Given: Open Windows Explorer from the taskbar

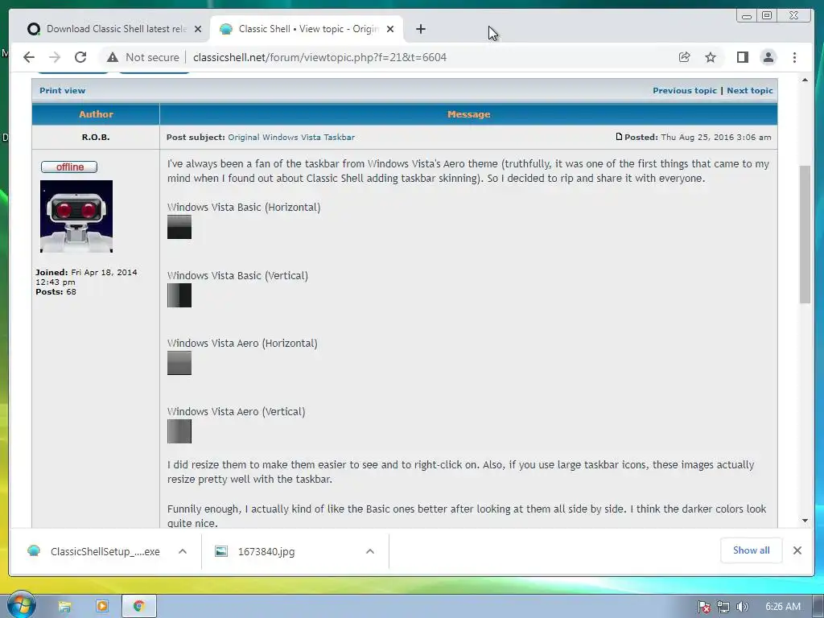Looking at the screenshot, I should pyautogui.click(x=64, y=607).
